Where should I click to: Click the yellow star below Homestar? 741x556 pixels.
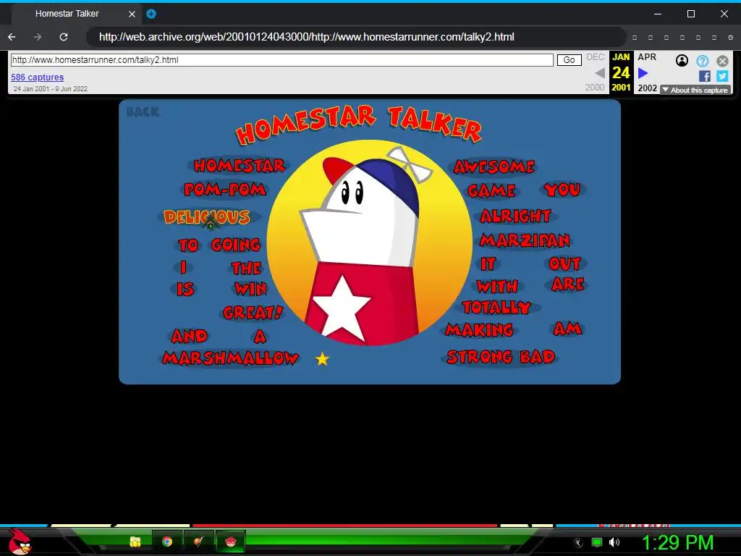coord(322,359)
